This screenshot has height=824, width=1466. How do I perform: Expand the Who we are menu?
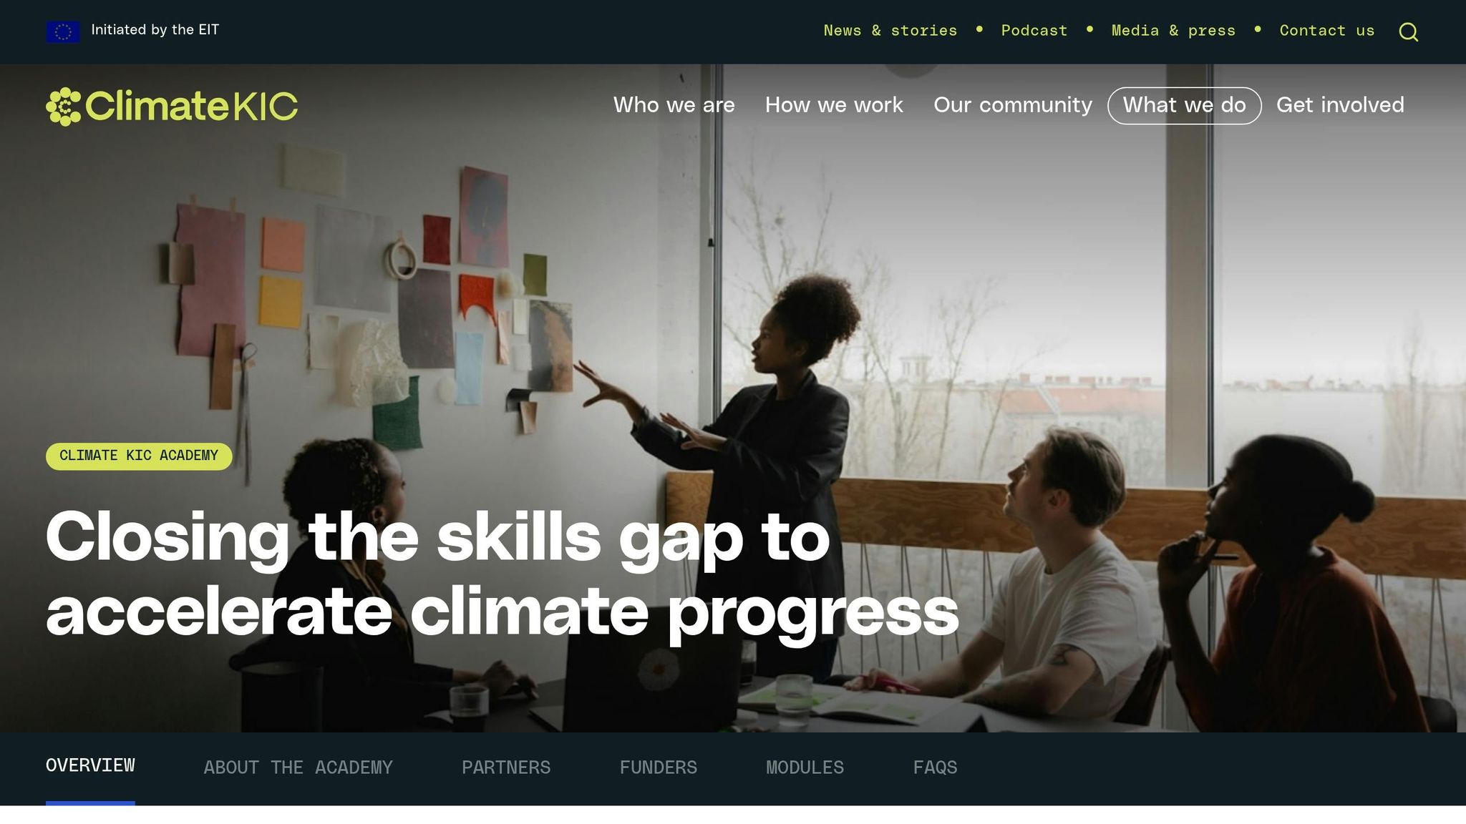click(x=674, y=105)
